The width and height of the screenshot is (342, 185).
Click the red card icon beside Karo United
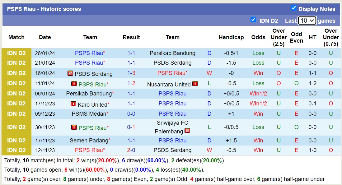click(73, 104)
